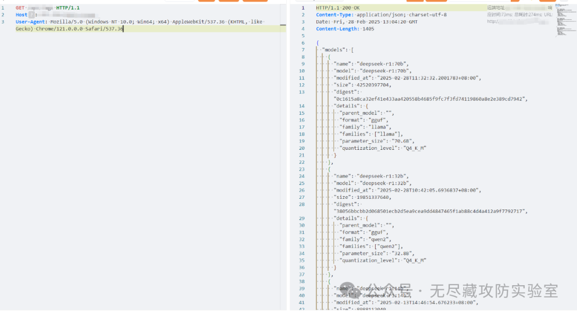The image size is (577, 314).
Task: Click "deepseek-r1:70b" on the name line 9
Action: click(382, 64)
